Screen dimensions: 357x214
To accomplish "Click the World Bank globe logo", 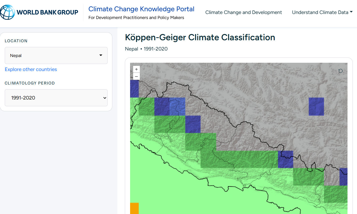I will click(7, 12).
